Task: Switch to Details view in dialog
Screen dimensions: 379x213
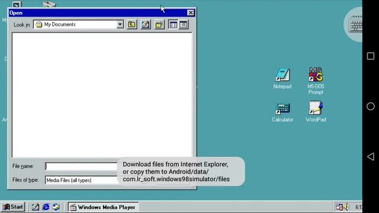Action: point(184,24)
